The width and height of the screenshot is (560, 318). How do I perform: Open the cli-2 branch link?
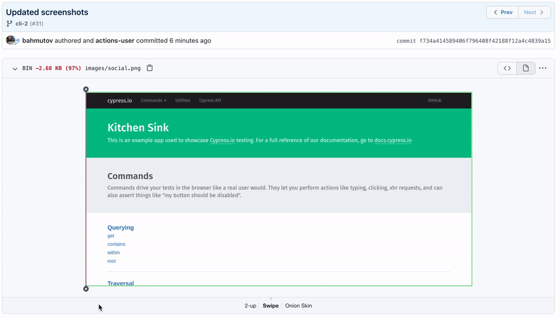click(21, 24)
